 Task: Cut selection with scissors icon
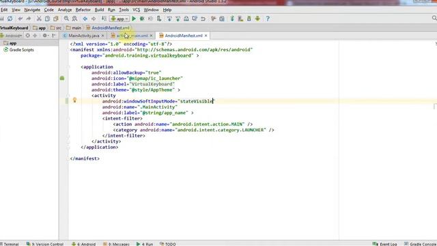(x=39, y=18)
